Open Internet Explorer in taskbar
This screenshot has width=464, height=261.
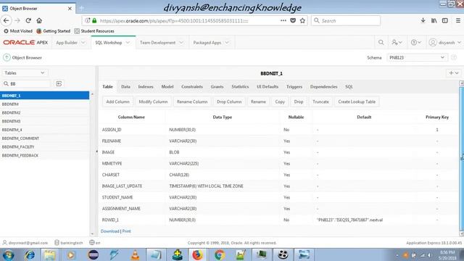(30, 254)
